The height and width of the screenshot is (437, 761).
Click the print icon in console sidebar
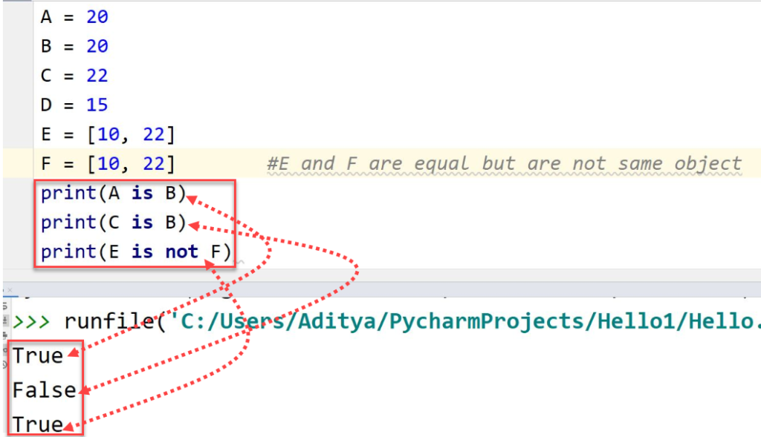(5, 335)
